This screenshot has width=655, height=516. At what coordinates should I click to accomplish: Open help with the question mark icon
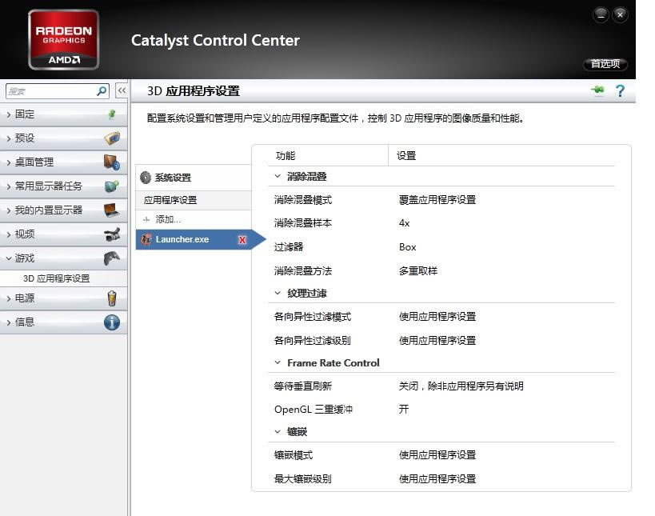coord(620,91)
